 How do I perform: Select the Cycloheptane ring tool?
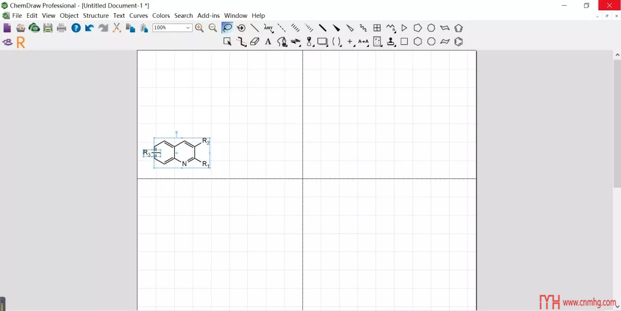click(x=431, y=28)
